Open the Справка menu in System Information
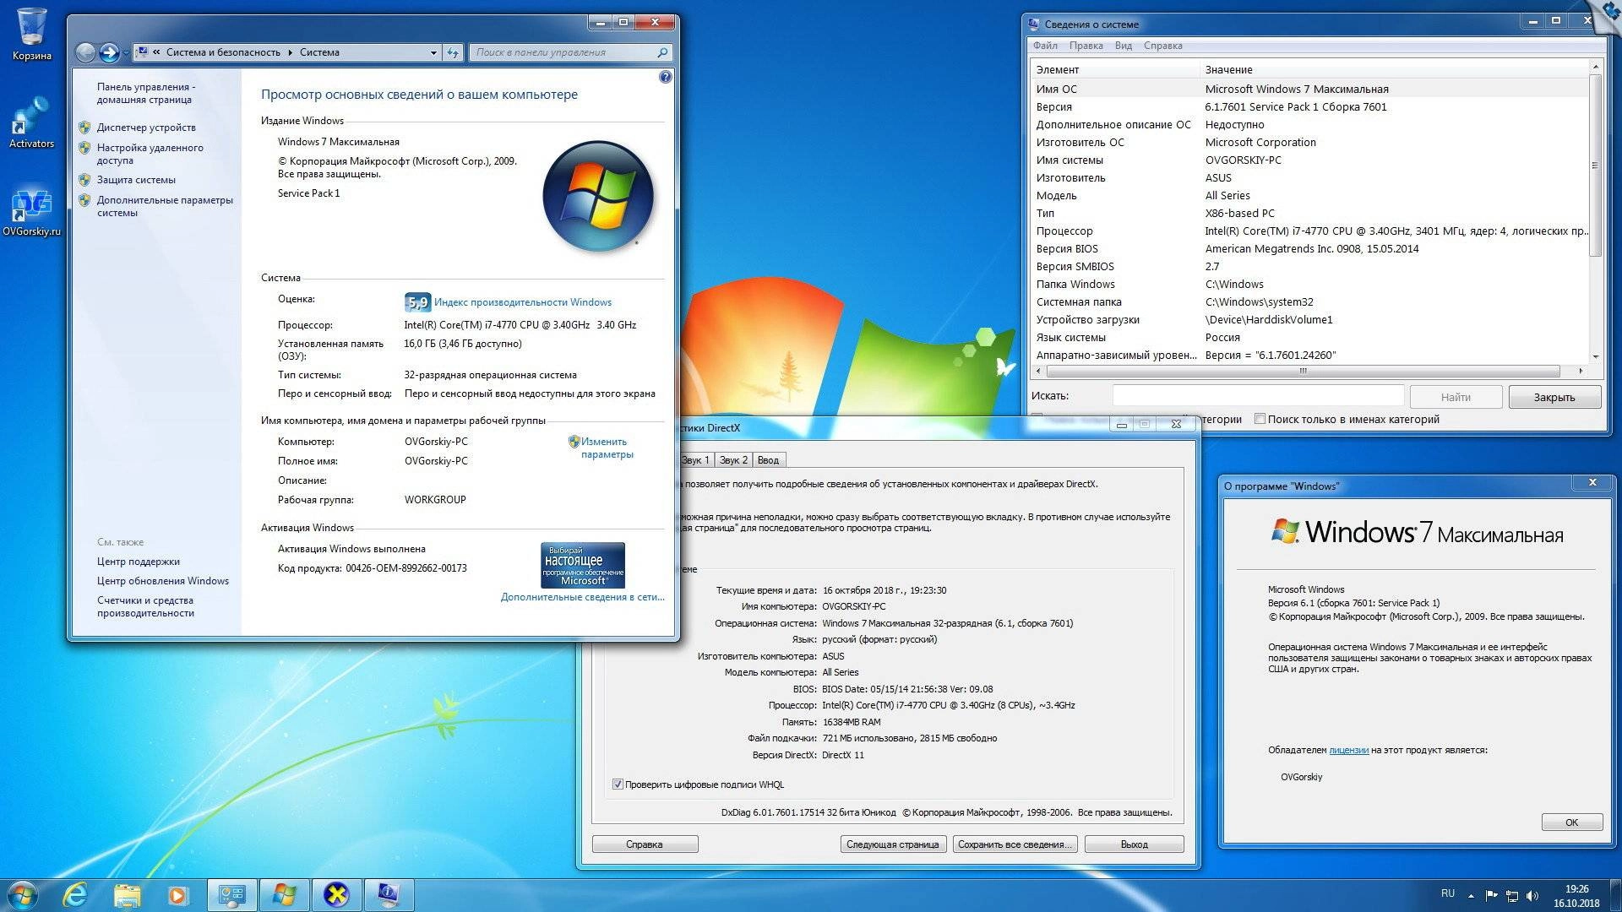Viewport: 1622px width, 912px height. point(1163,46)
